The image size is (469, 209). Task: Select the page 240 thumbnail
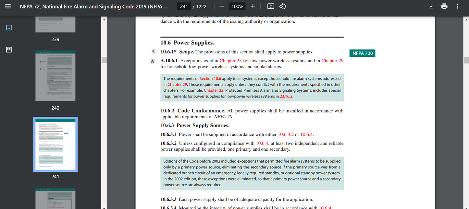click(55, 75)
